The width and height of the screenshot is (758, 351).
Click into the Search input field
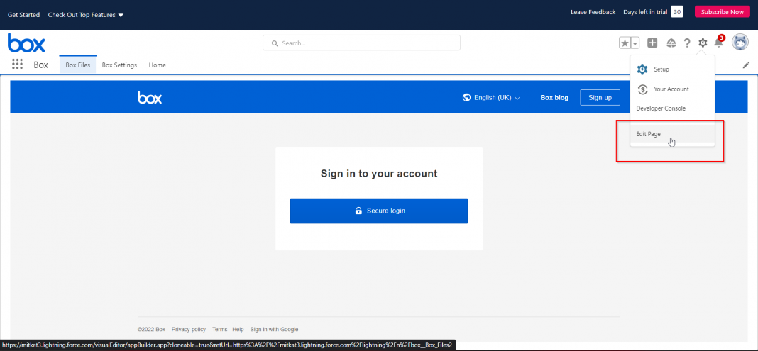coord(362,43)
